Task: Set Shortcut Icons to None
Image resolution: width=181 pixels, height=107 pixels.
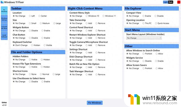Action: (33, 74)
